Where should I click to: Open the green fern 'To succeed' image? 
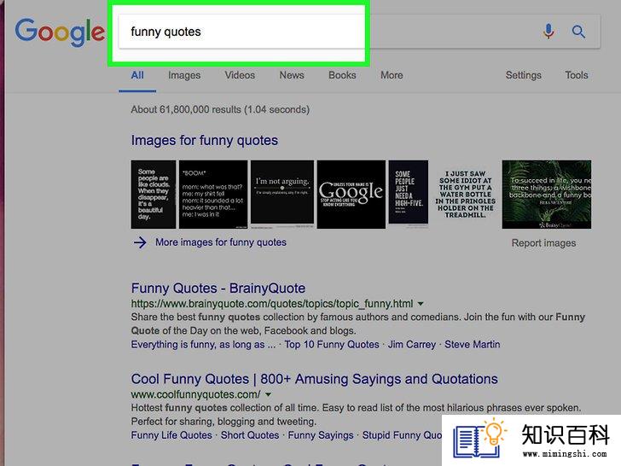click(547, 195)
